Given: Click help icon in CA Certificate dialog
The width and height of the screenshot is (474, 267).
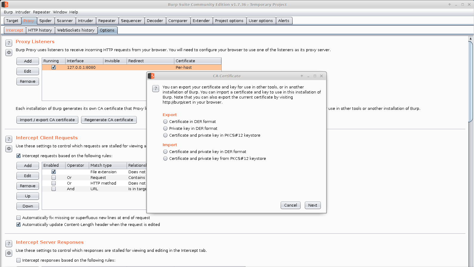Looking at the screenshot, I should pyautogui.click(x=156, y=88).
